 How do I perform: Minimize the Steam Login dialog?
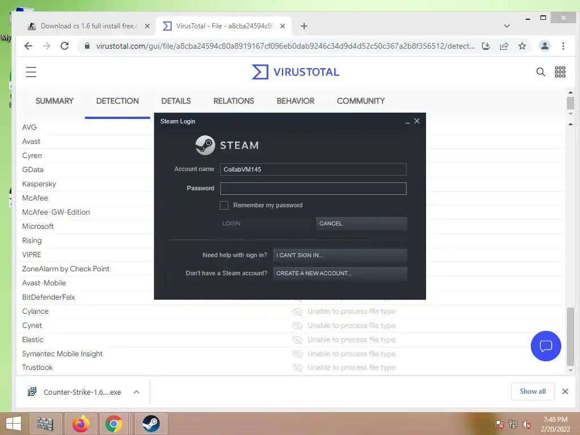[x=408, y=121]
